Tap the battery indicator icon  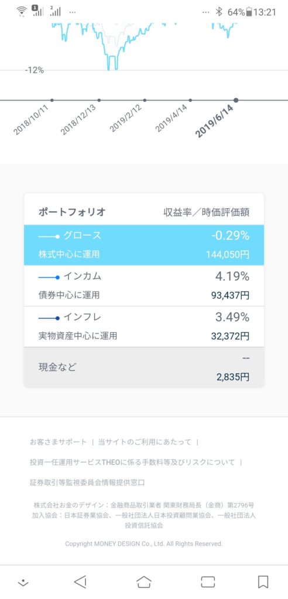tap(249, 12)
